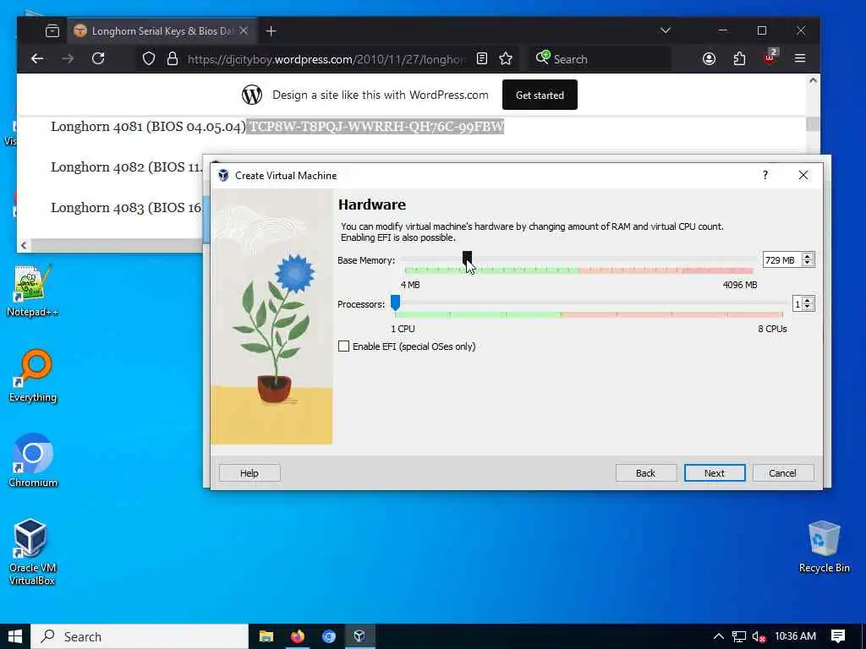Enable EFI (special OSes only) checkbox
The width and height of the screenshot is (866, 649).
(343, 346)
